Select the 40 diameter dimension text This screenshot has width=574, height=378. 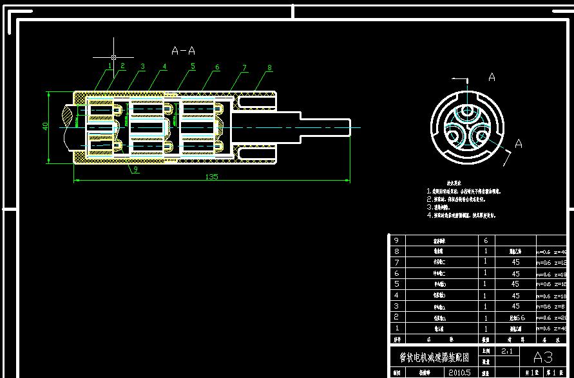45,127
